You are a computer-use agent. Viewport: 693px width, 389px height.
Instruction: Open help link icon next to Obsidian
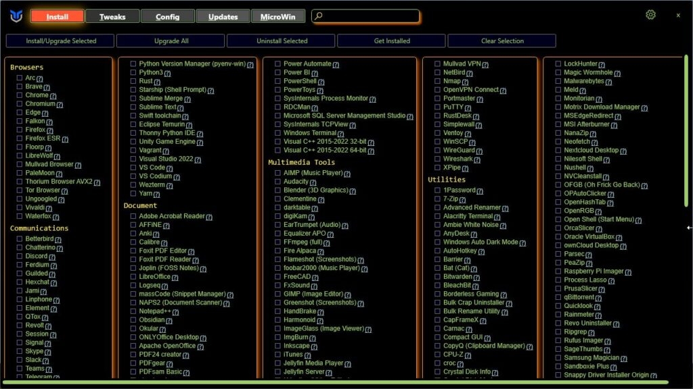point(169,321)
